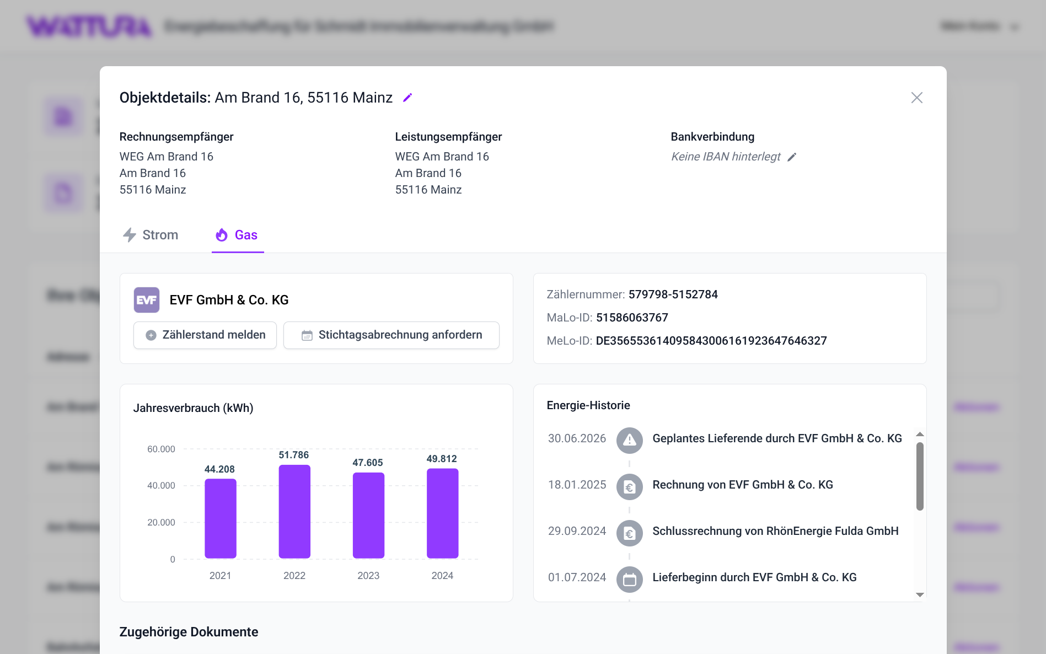
Task: Click the calendar icon at Lieferbeginn entry
Action: 629,580
